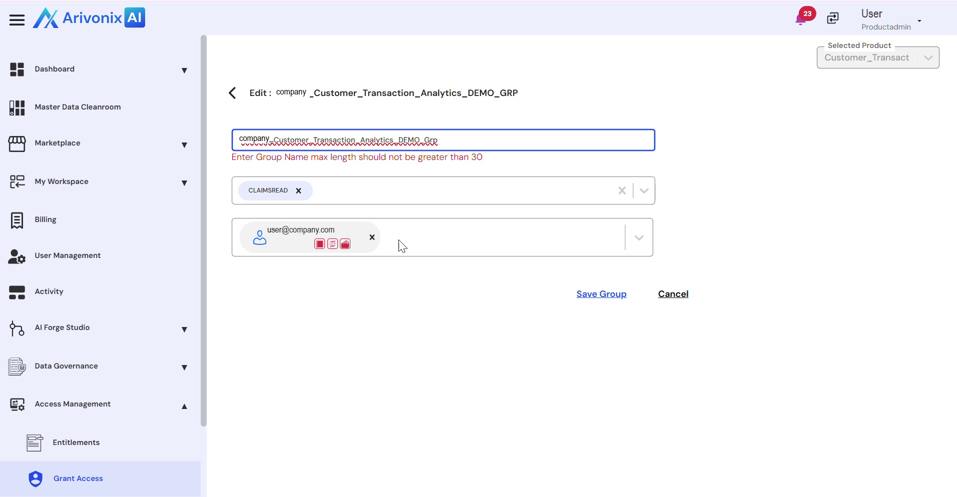Screen dimensions: 957x497
Task: Clear all selected entitlements
Action: pos(622,190)
